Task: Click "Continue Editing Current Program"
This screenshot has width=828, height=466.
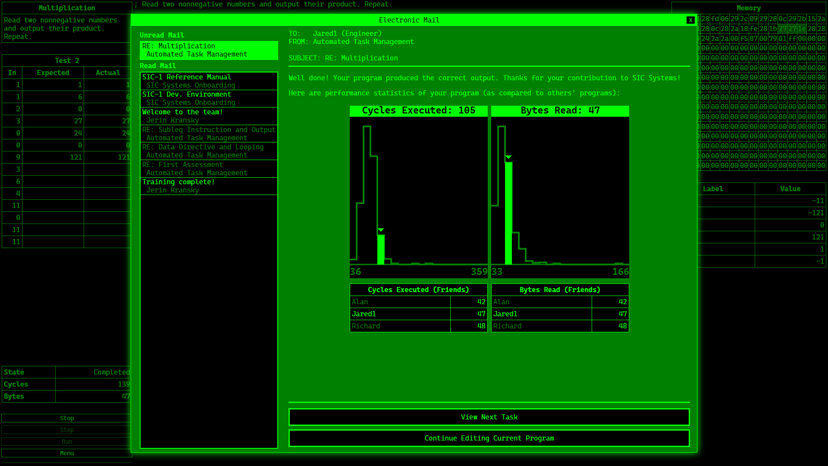Action: 489,438
